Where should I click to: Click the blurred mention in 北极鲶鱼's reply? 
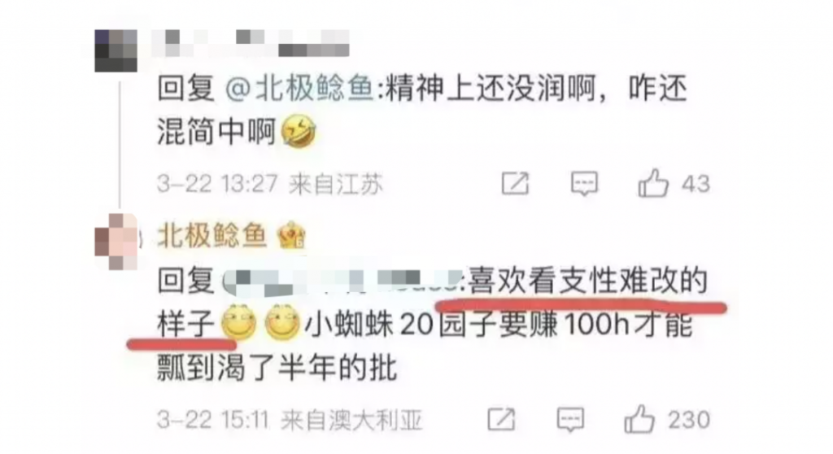tap(341, 281)
